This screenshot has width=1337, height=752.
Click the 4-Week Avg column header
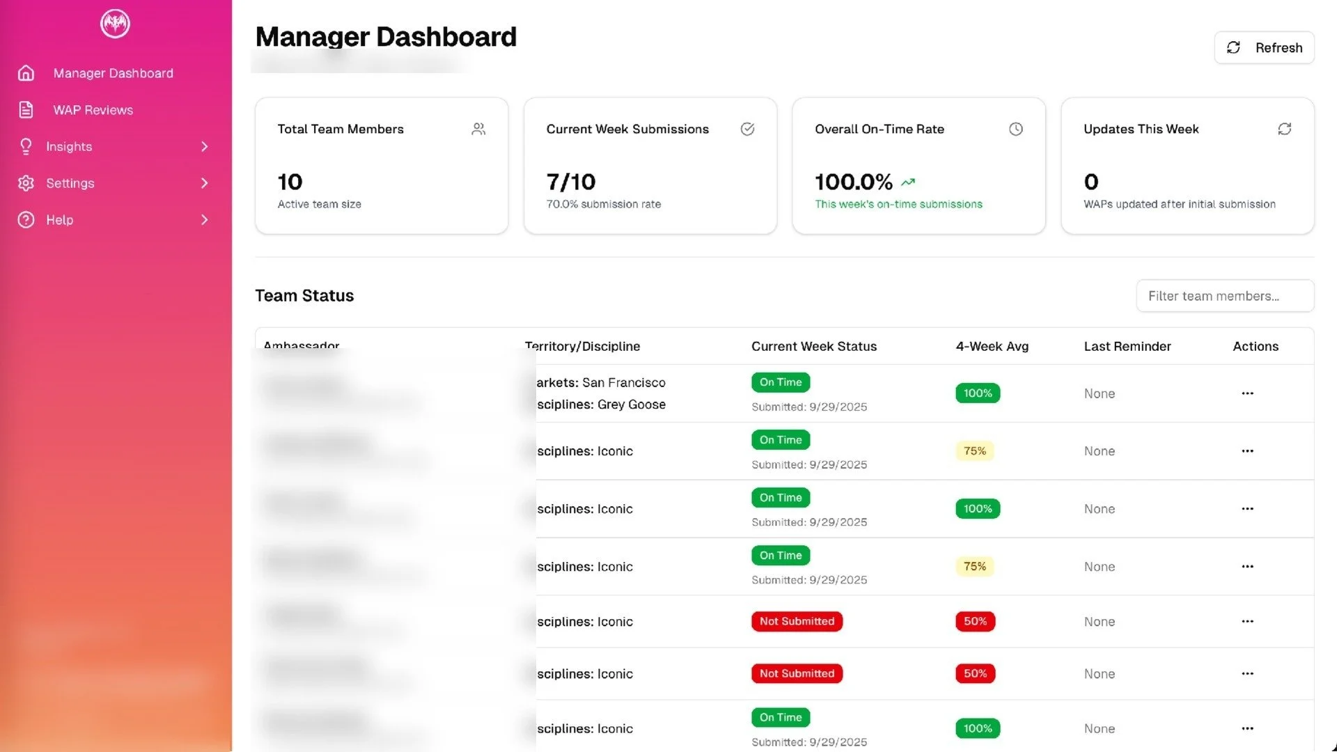point(992,346)
